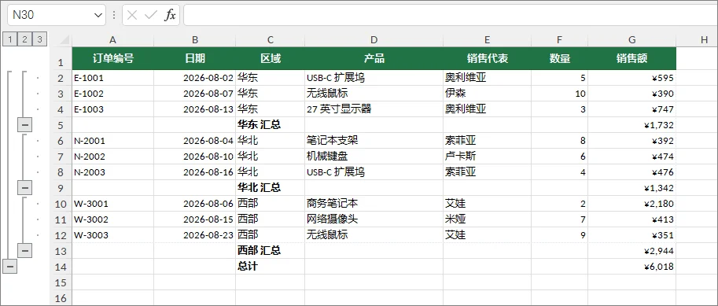Image resolution: width=718 pixels, height=306 pixels.
Task: Collapse the 总计 outline group
Action: click(9, 266)
